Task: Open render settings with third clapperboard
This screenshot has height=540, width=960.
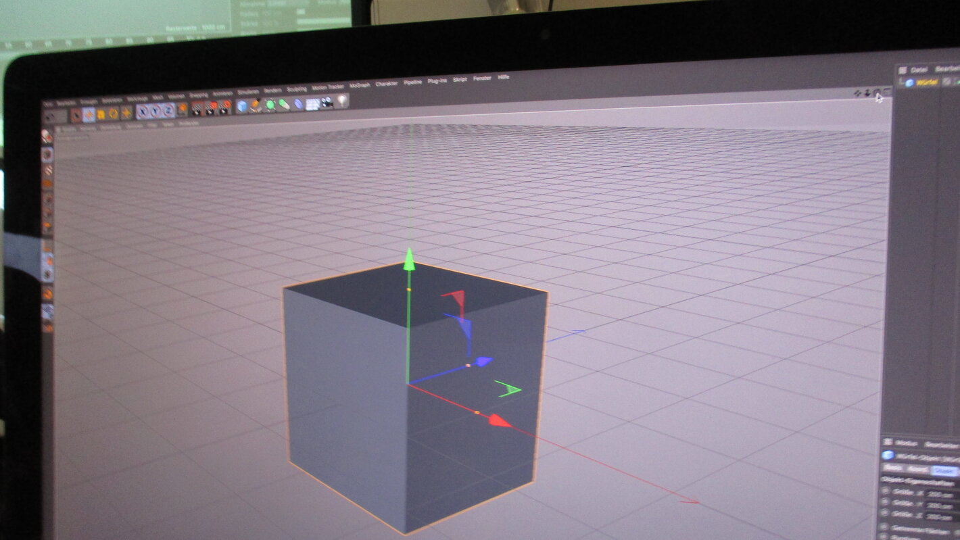Action: (x=224, y=108)
